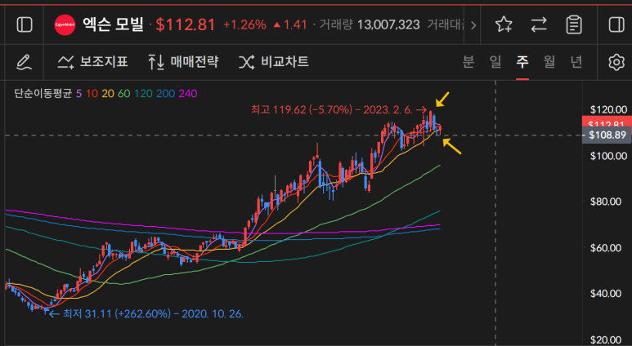Switch to 일 daily timeframe

[x=495, y=62]
